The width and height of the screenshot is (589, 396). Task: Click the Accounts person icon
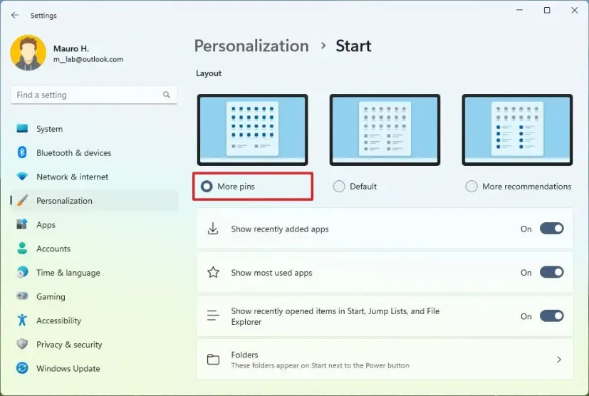click(22, 249)
